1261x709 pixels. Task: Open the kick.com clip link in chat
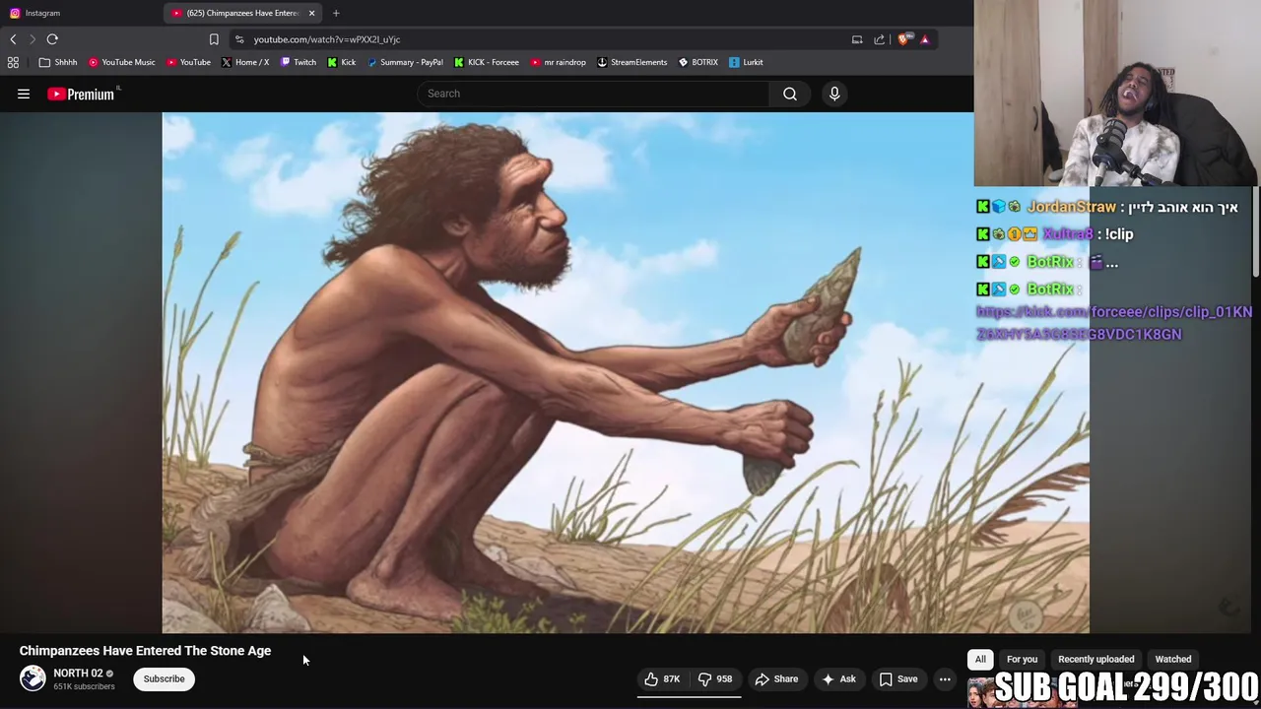tap(1114, 323)
